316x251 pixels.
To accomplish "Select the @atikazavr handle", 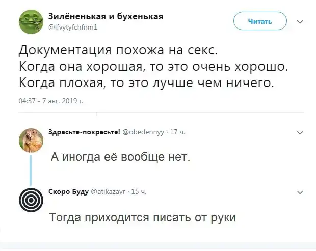I will point(109,192).
